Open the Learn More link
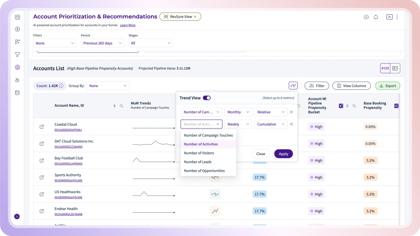Image resolution: width=420 pixels, height=236 pixels. click(x=127, y=25)
